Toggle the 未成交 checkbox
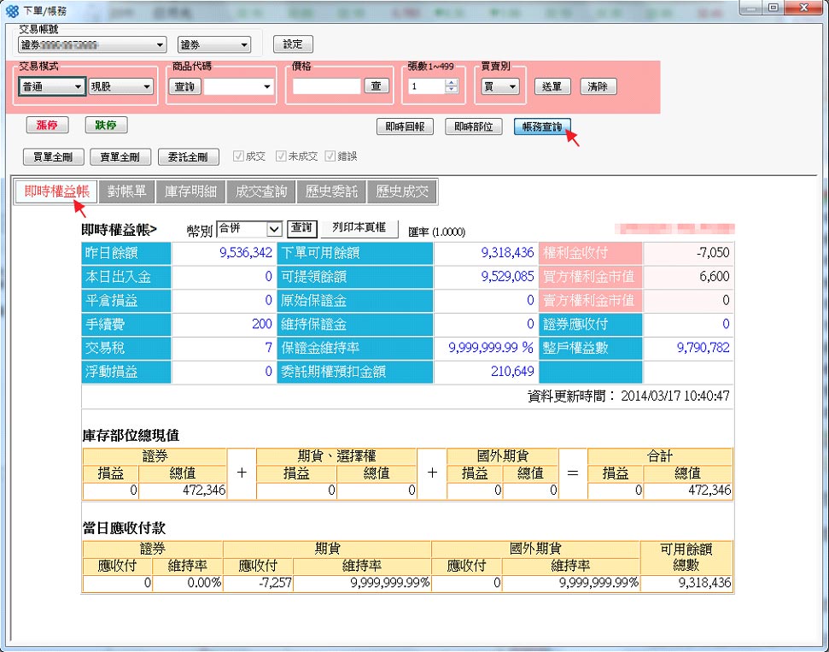 coord(281,156)
